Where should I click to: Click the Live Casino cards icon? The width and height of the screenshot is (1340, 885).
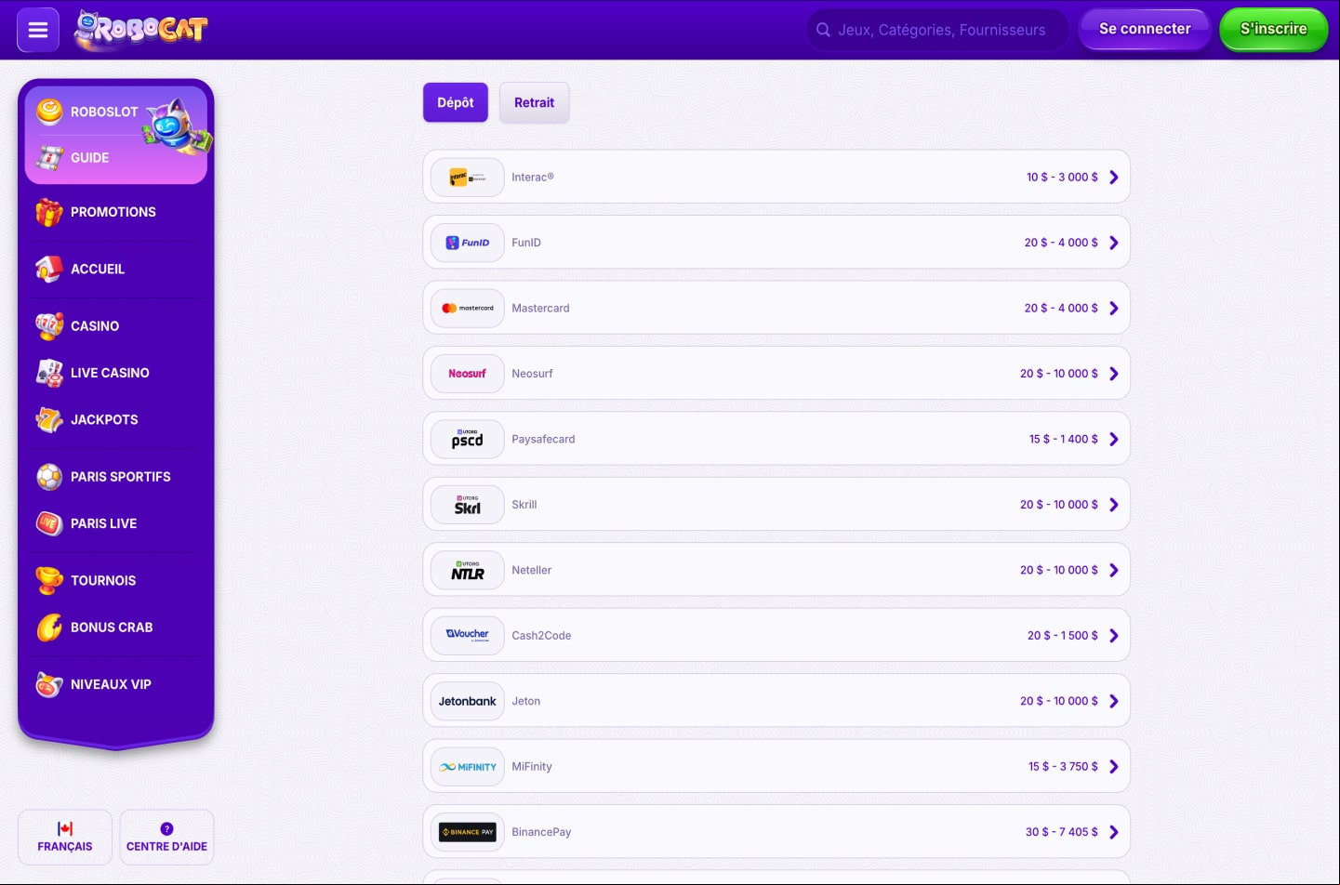click(49, 373)
